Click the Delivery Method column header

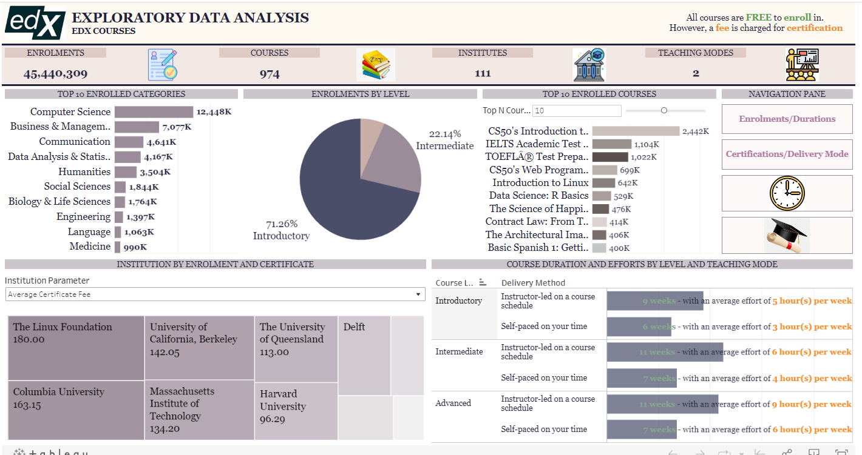coord(533,283)
